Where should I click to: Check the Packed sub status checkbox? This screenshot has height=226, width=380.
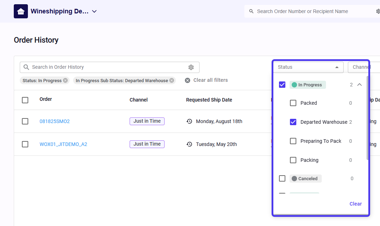(x=293, y=103)
